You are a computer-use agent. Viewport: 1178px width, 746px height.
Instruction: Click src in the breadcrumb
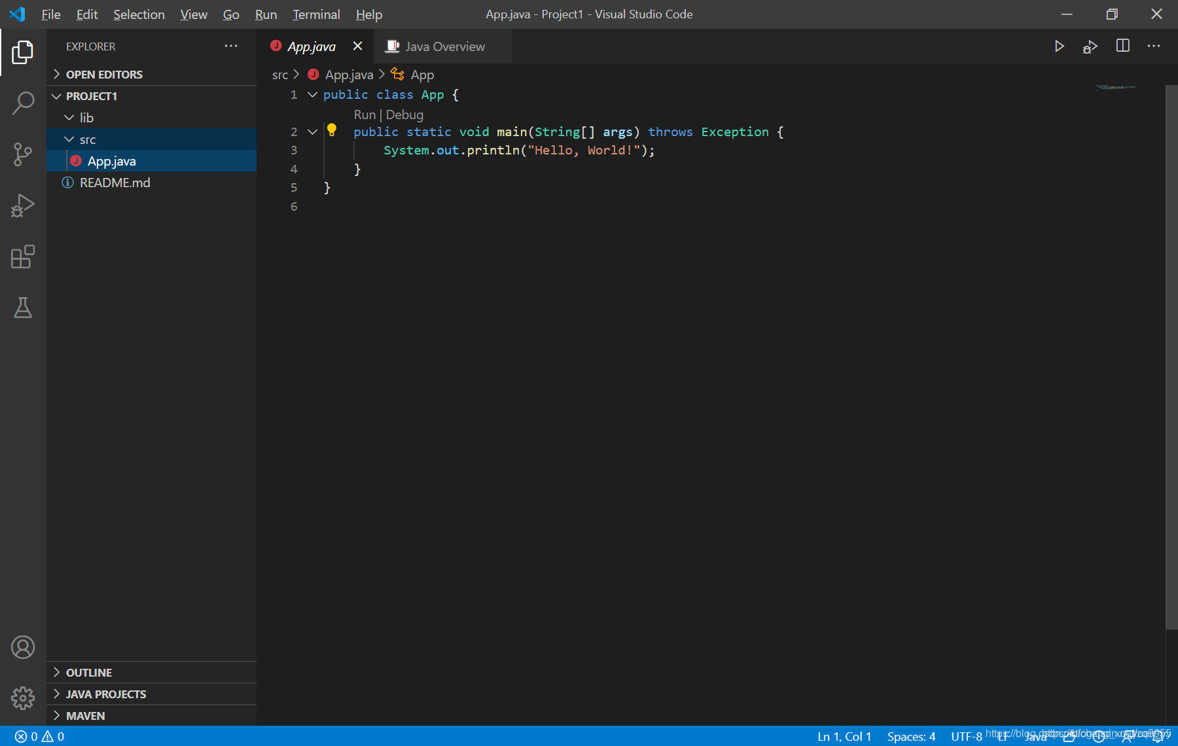pyautogui.click(x=280, y=75)
